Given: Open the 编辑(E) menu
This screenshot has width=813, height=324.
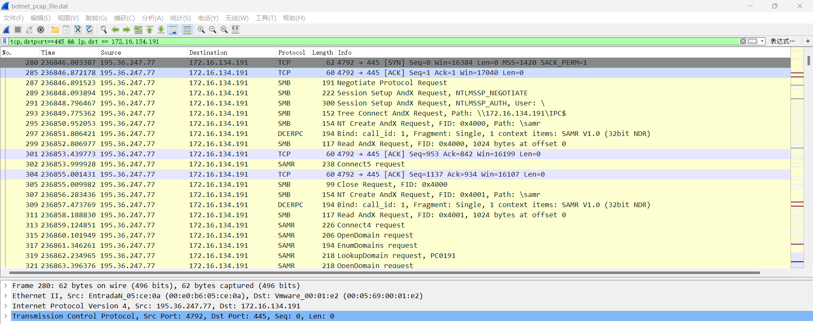Looking at the screenshot, I should (x=41, y=18).
